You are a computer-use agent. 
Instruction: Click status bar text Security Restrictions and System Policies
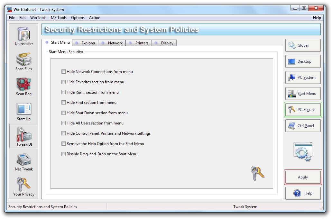[x=42, y=207]
